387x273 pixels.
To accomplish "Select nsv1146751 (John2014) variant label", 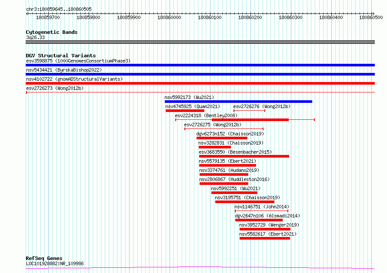I will tap(262, 207).
